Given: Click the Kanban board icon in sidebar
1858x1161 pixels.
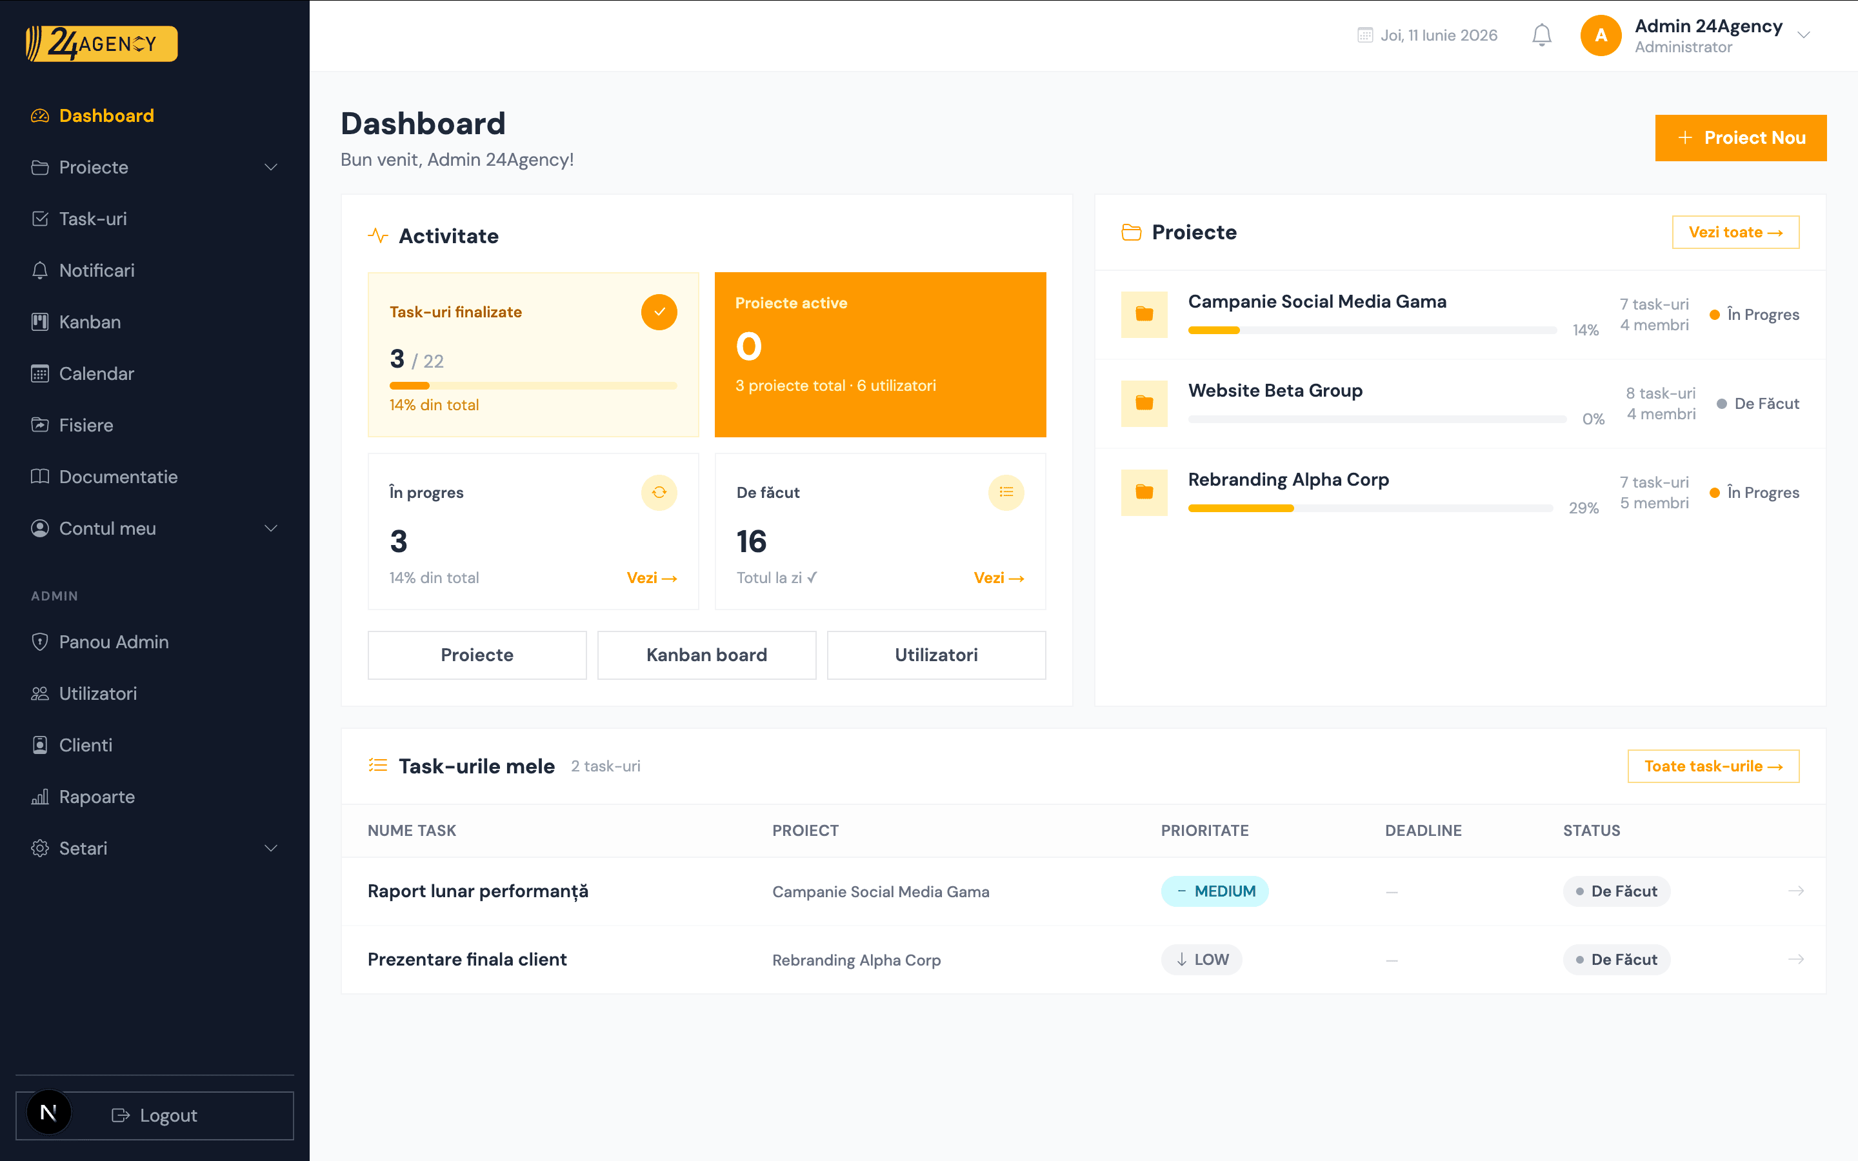Looking at the screenshot, I should [40, 322].
